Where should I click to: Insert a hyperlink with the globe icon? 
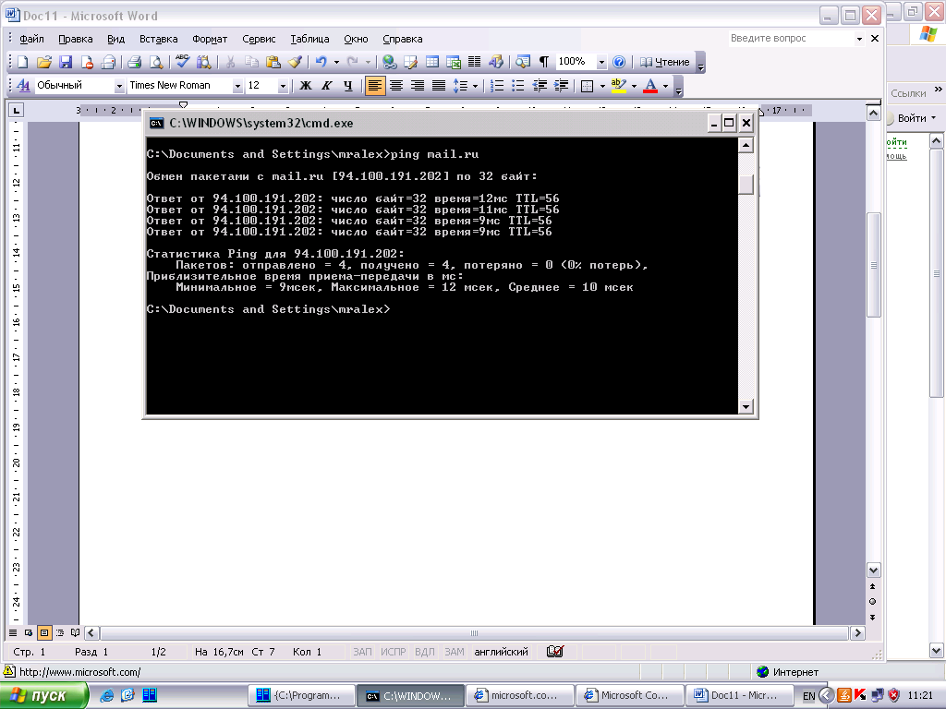click(x=390, y=62)
